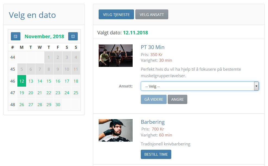Open the PT 30 Min service link
Viewport: 268px width, 166px height.
(152, 47)
